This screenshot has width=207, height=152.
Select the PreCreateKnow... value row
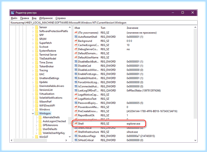pyautogui.click(x=133, y=111)
